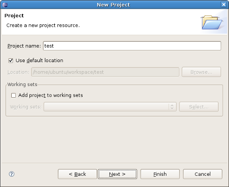
Task: Click 'Create a new project resource.' text
Action: tap(43, 25)
